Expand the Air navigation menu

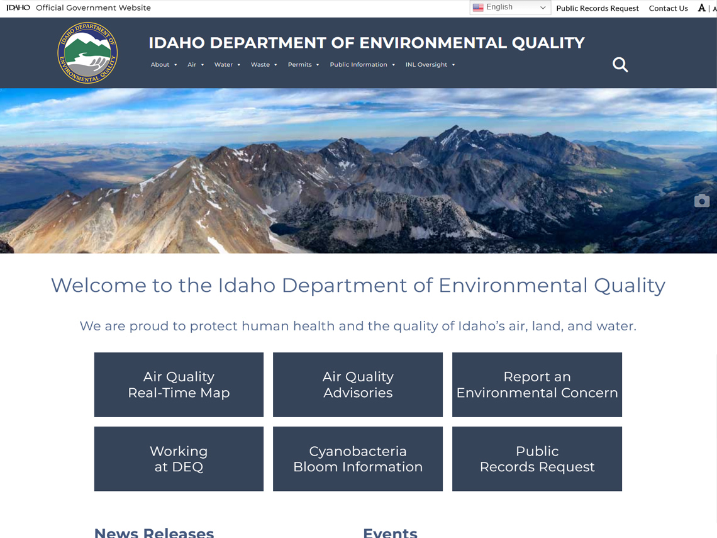coord(196,65)
